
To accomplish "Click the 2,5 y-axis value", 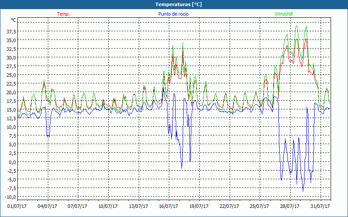I will click(12, 153).
